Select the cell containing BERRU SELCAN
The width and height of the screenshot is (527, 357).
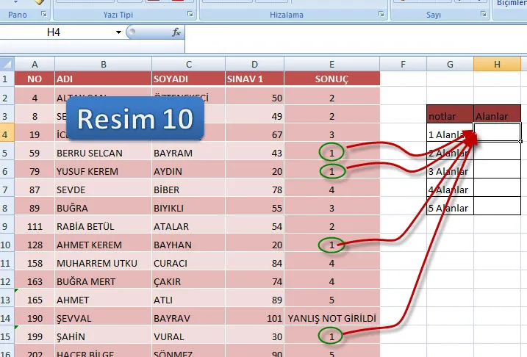click(x=103, y=153)
